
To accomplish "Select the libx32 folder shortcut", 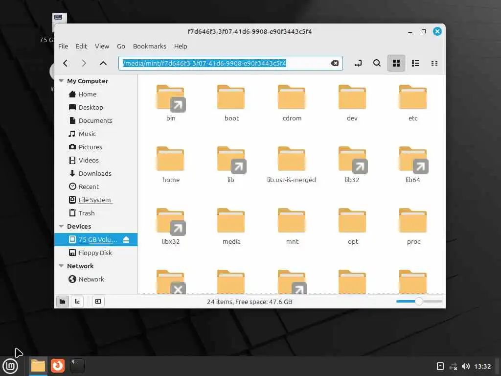I will (171, 226).
